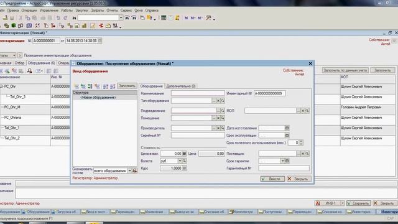The width and height of the screenshot is (398, 224).
Task: Click the '...' select button for Подразделение
Action: 218,111
